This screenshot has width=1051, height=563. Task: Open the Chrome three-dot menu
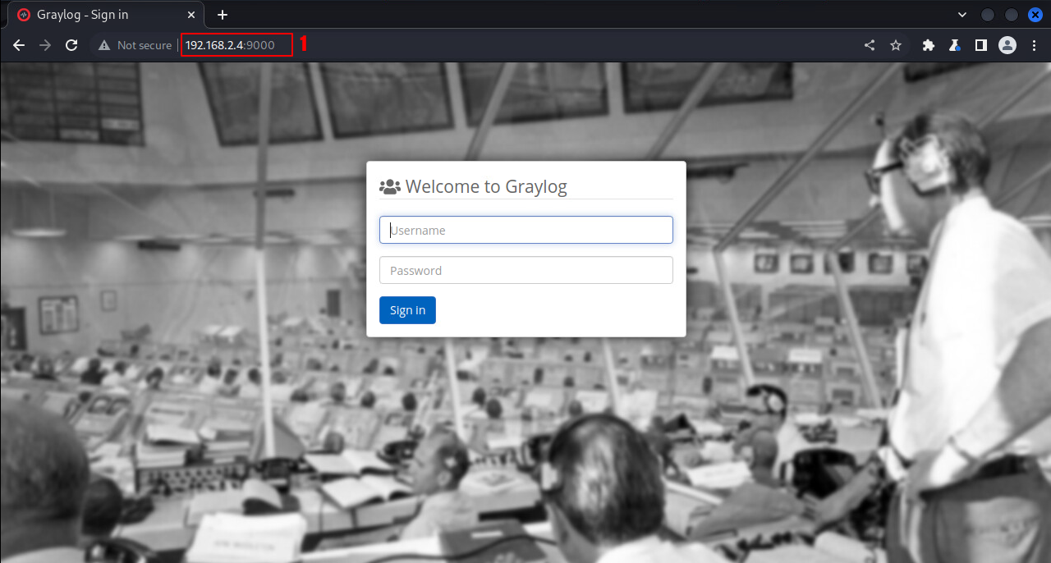pyautogui.click(x=1034, y=45)
